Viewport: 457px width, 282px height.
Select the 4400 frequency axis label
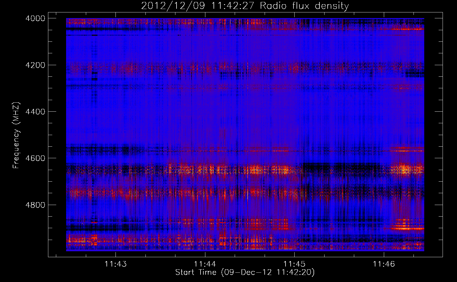tap(35, 112)
